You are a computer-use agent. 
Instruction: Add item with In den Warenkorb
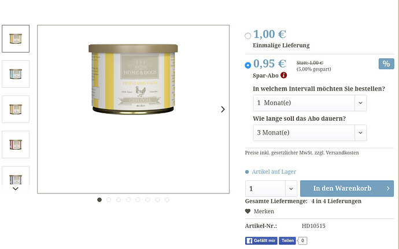[x=347, y=188]
